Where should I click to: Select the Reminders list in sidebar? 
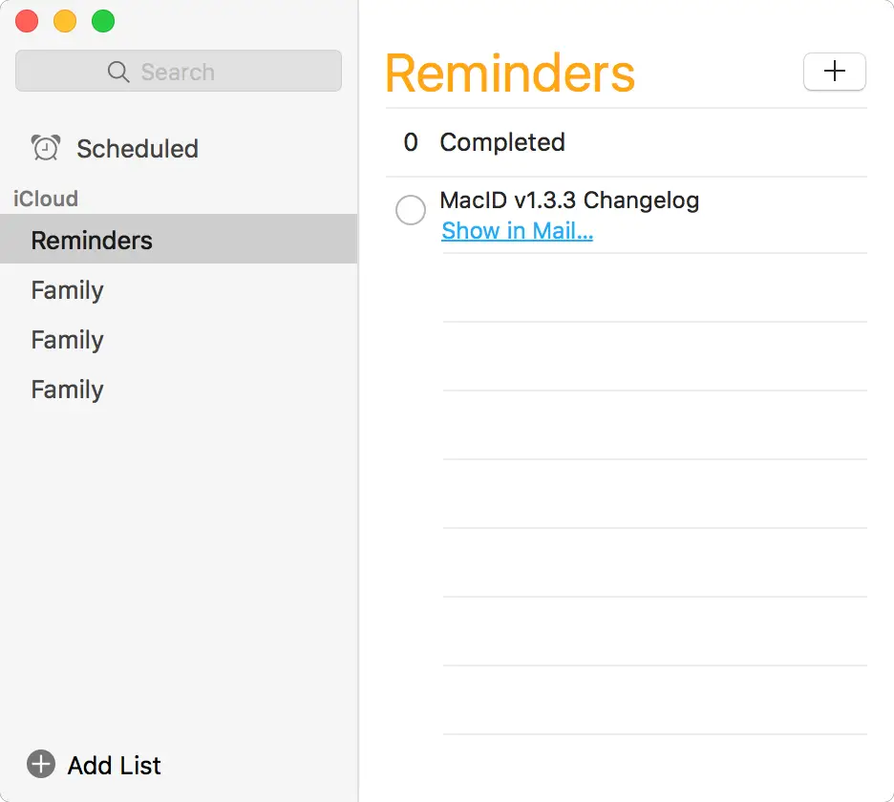click(92, 241)
